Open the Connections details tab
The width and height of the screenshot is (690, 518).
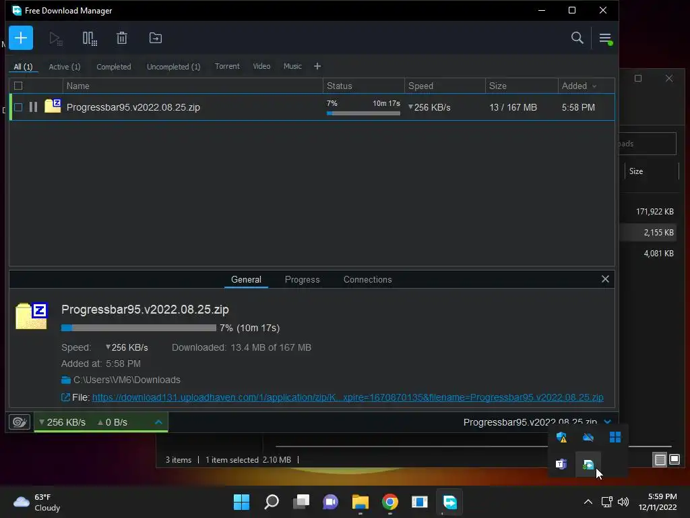pos(367,280)
